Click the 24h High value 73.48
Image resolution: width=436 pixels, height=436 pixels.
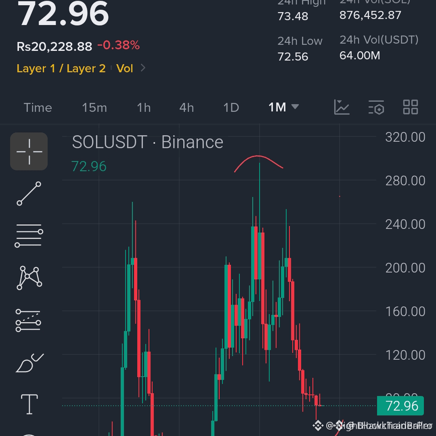293,16
